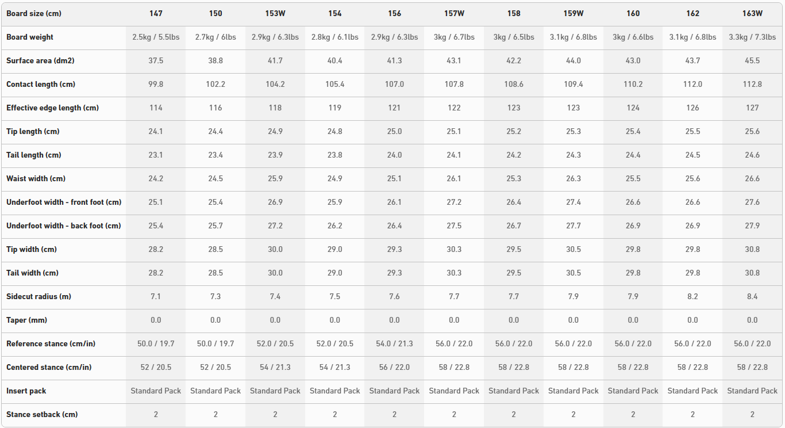The height and width of the screenshot is (428, 785).
Task: Click the 8.4 sidecut radius value
Action: tap(752, 296)
